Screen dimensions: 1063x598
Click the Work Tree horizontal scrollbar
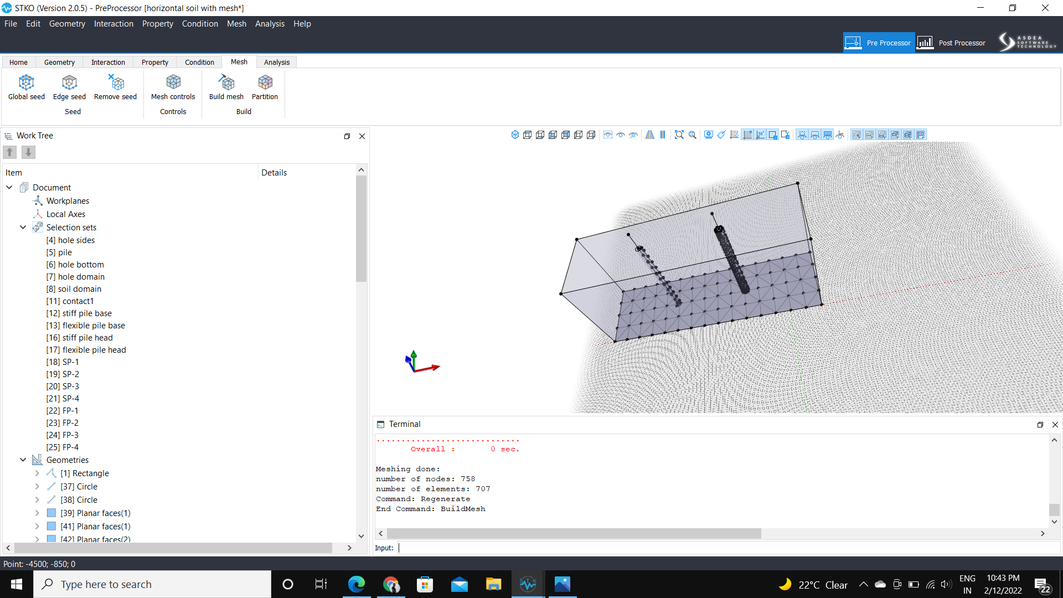173,548
